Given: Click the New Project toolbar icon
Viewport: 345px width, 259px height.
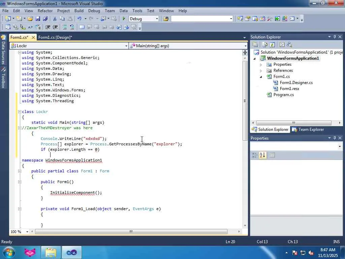Looking at the screenshot, I should [x=8, y=19].
